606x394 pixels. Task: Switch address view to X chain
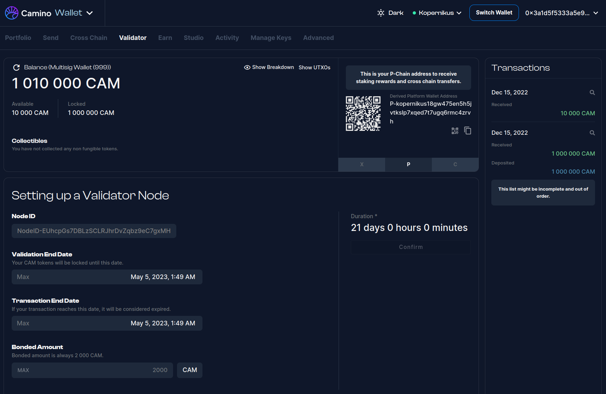coord(361,164)
